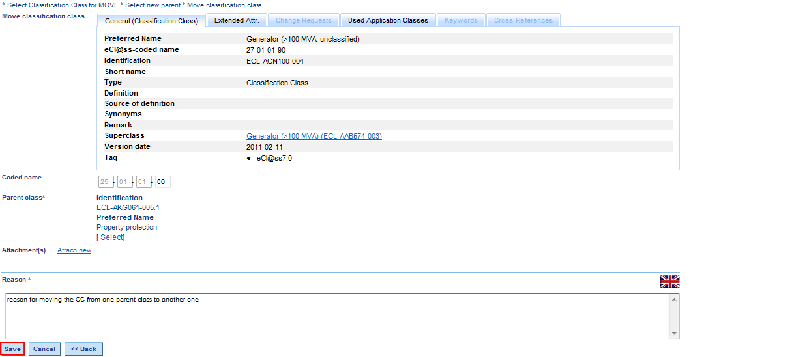Click the first coded name field 25

click(105, 182)
